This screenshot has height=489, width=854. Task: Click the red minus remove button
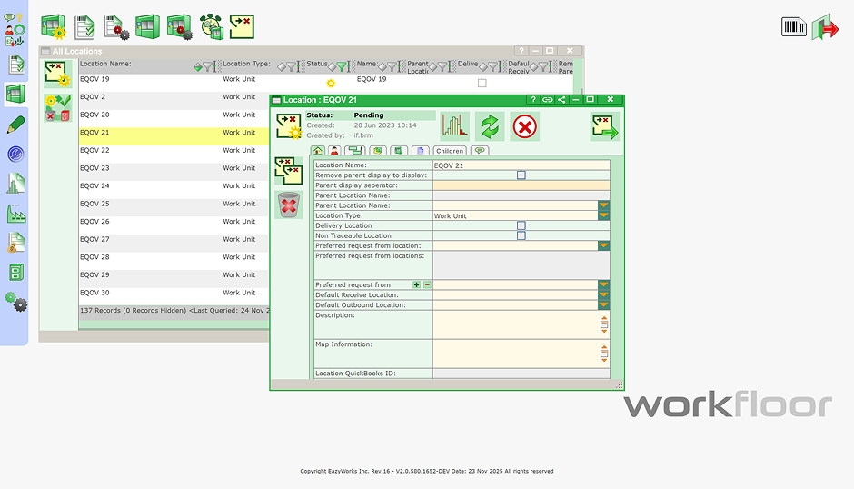point(428,284)
